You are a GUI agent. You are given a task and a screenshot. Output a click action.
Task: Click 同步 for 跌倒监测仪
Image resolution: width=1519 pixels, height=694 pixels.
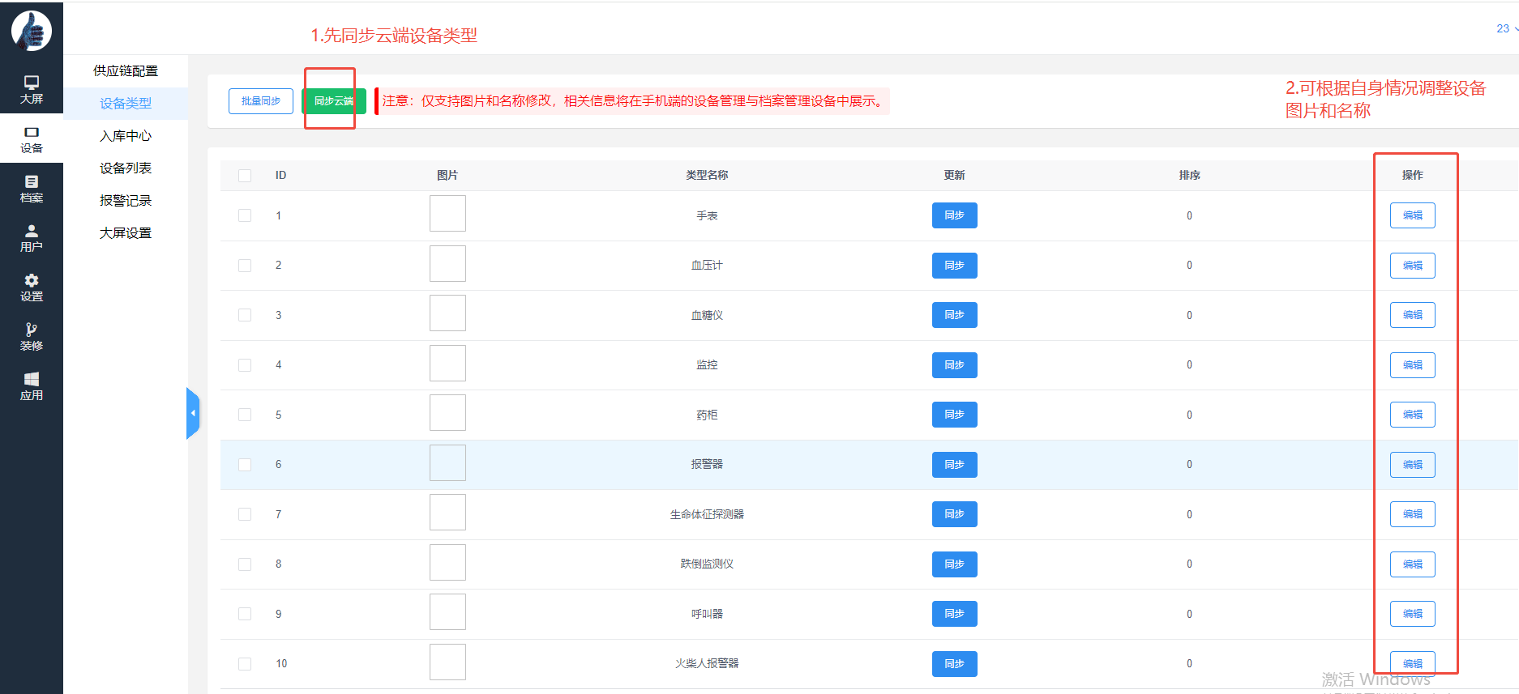pos(954,564)
